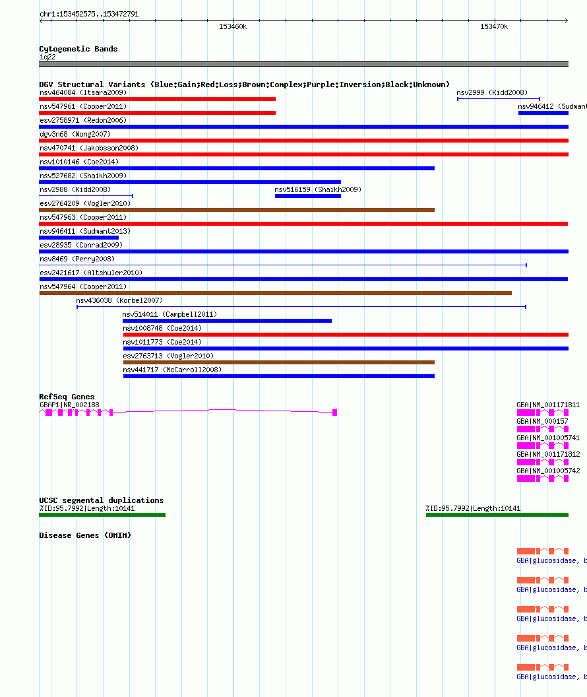Click the nsv946411 (Sudmant2013) label
Image resolution: width=587 pixels, height=697 pixels.
coord(85,231)
